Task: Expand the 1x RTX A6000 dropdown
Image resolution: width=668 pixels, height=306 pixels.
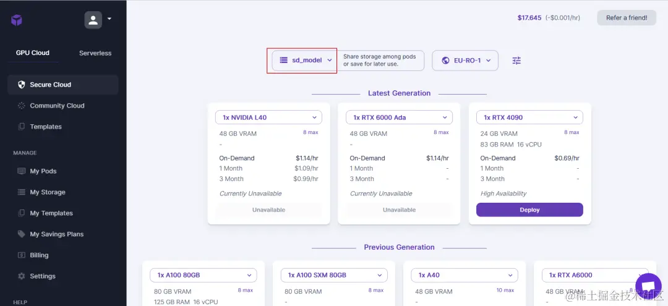Action: 595,275
